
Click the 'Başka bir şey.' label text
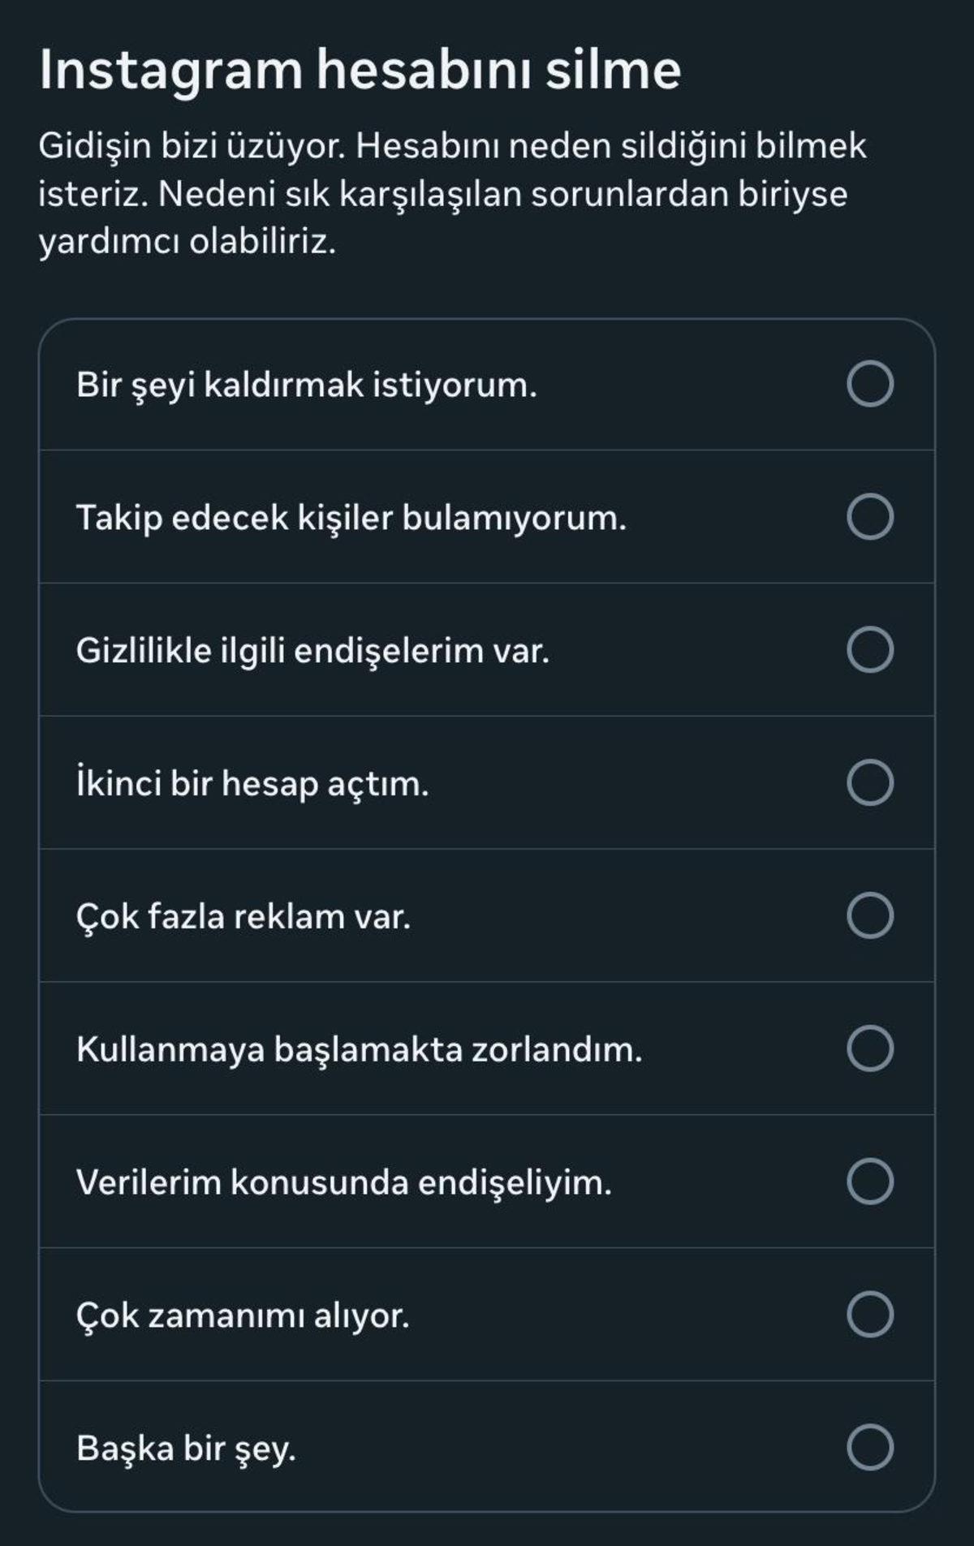click(186, 1449)
